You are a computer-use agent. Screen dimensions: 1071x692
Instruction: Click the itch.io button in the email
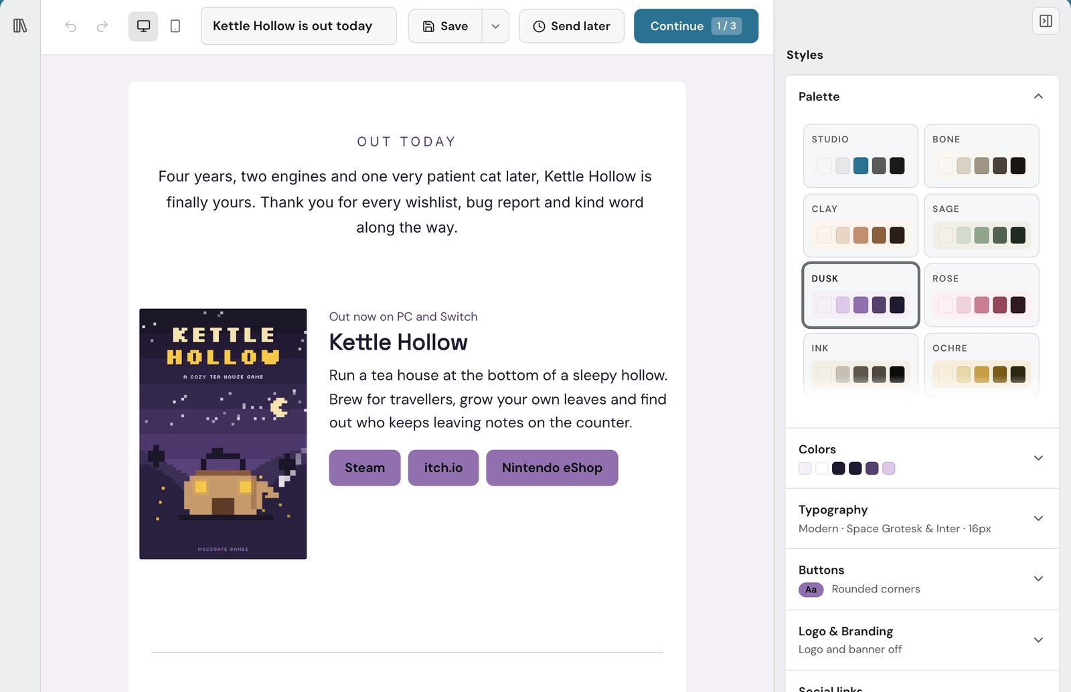(x=443, y=468)
